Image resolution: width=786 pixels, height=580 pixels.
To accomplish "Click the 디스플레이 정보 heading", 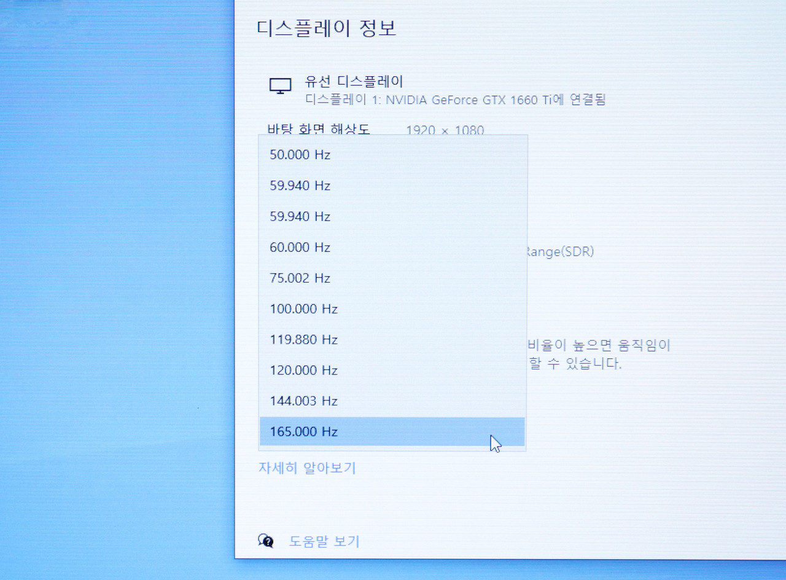I will (326, 28).
